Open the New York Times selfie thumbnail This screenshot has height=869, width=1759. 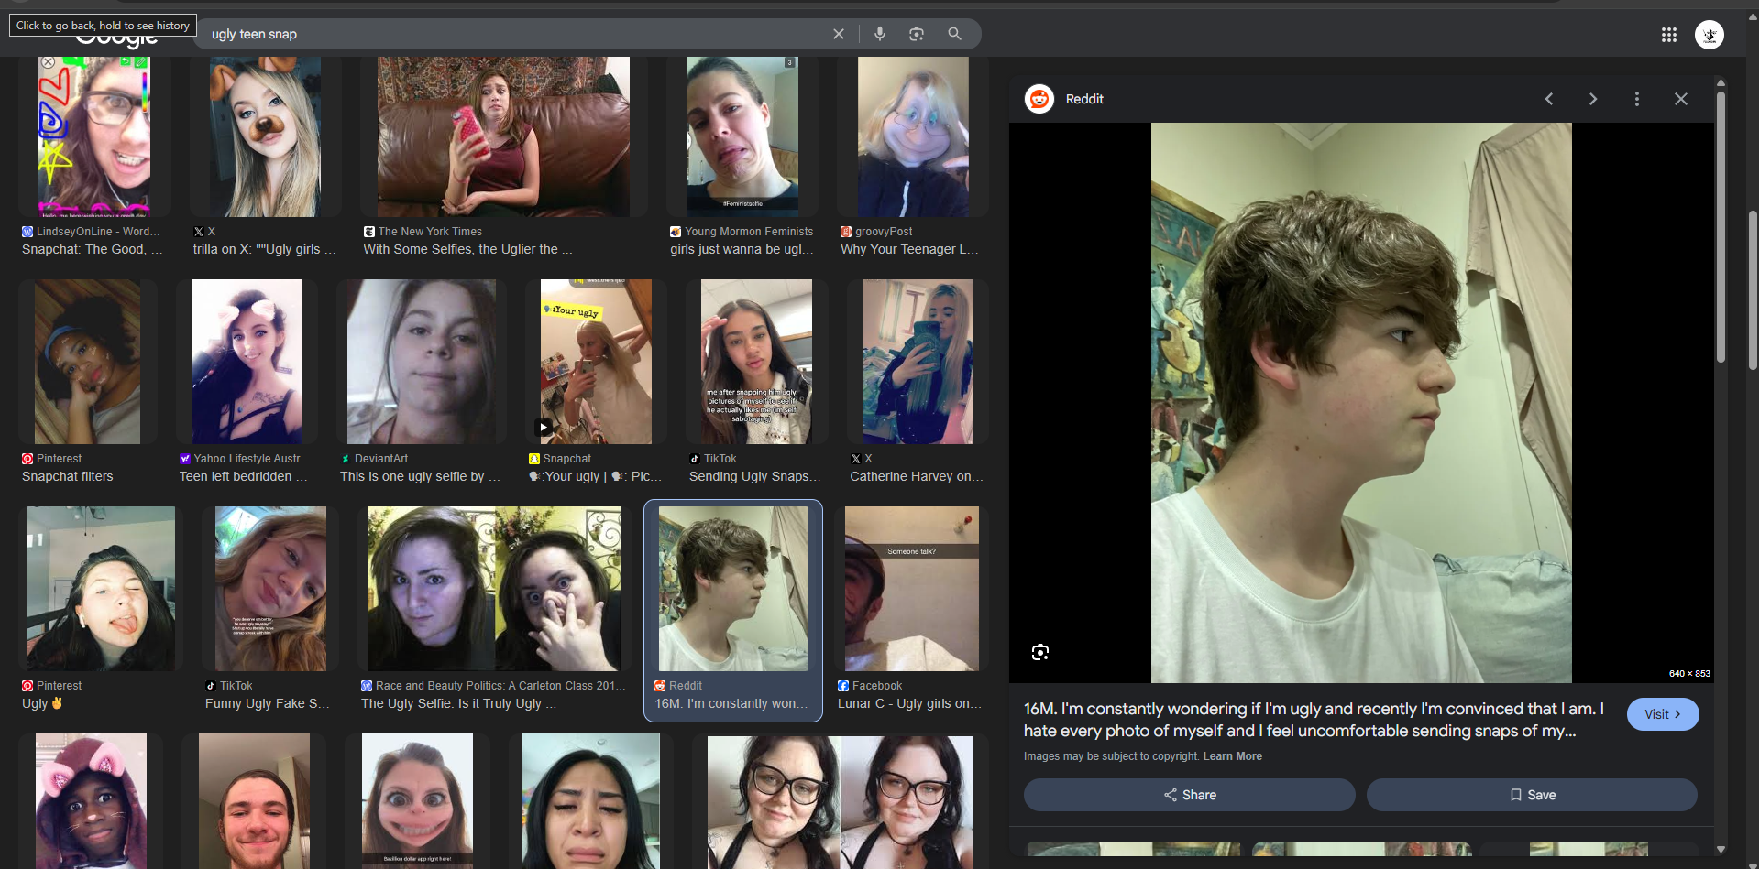(503, 136)
